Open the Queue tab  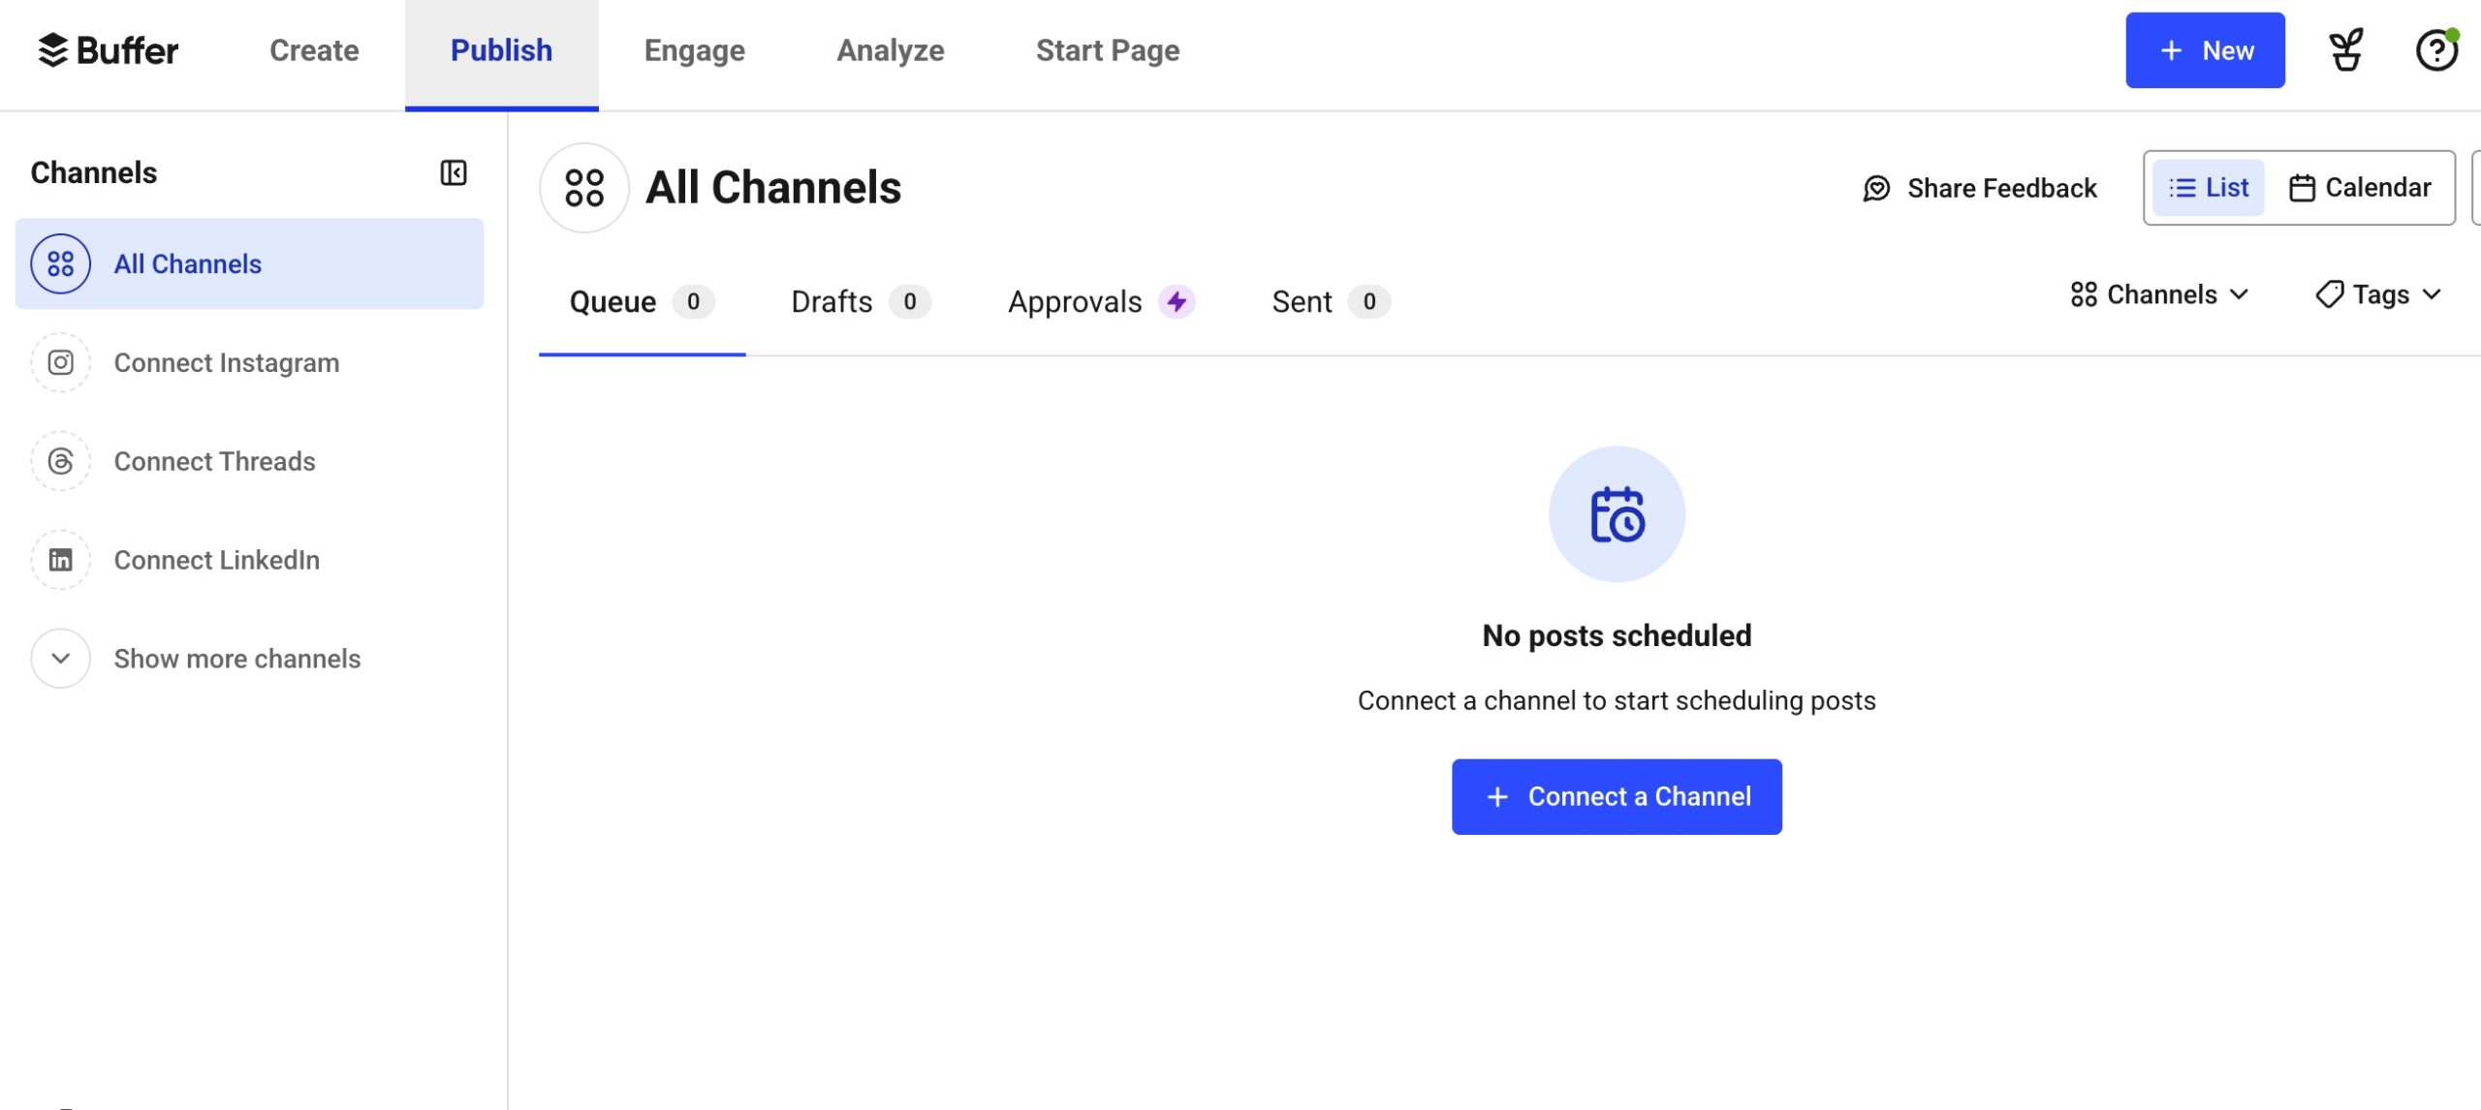coord(642,302)
